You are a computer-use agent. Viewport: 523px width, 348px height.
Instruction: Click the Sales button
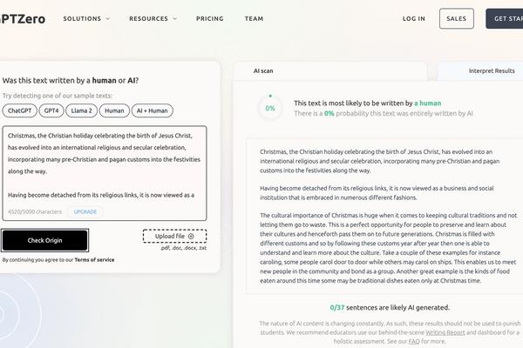(x=456, y=18)
